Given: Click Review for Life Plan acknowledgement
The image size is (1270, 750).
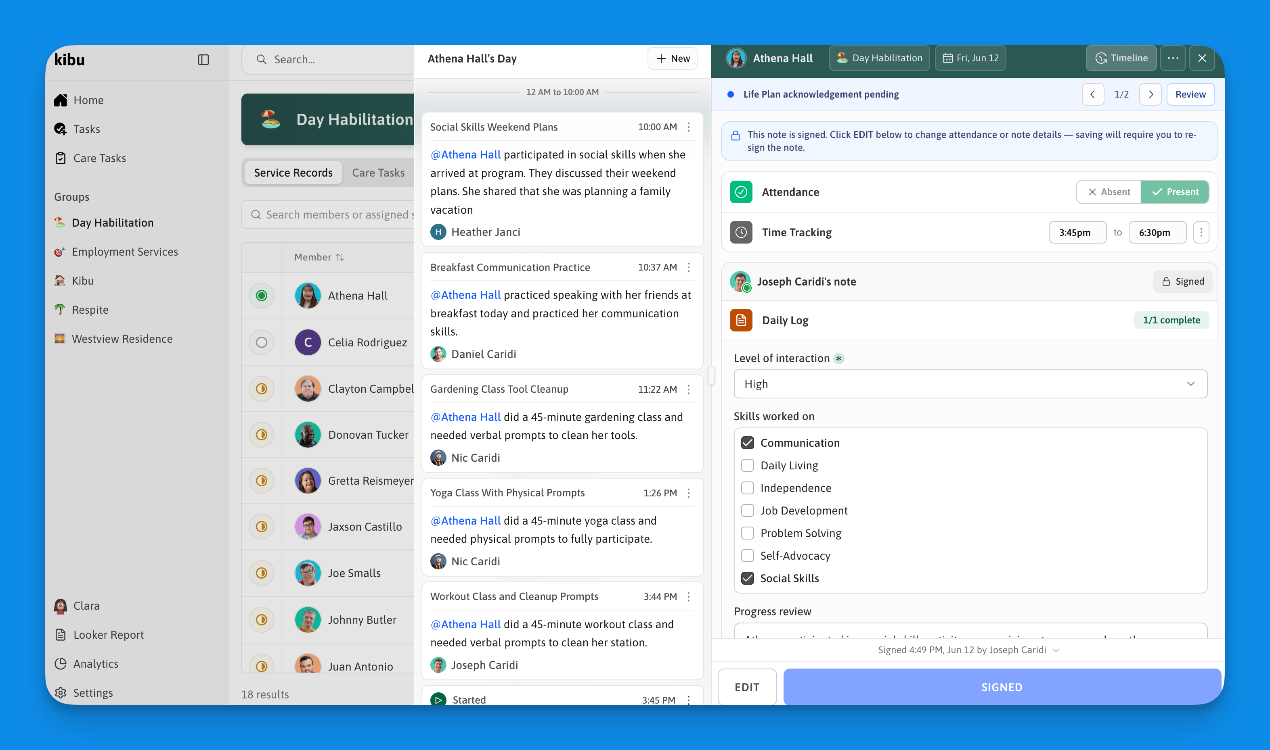Looking at the screenshot, I should coord(1190,94).
